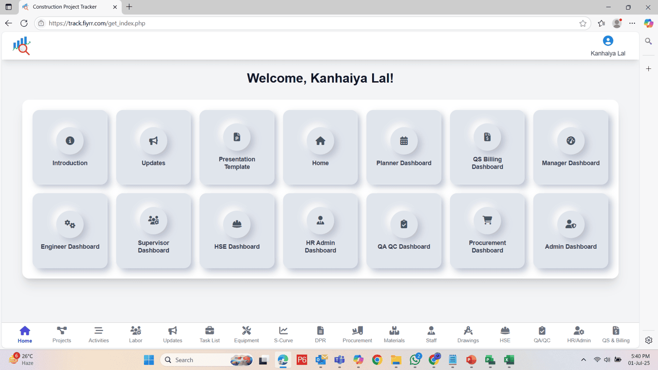Screen dimensions: 658x370
Task: Open the Equipment section
Action: (246, 334)
